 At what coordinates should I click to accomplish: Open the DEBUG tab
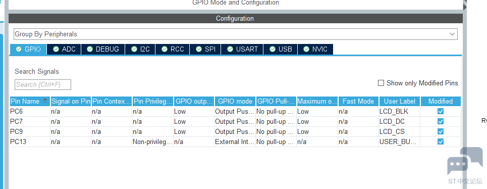coord(103,49)
